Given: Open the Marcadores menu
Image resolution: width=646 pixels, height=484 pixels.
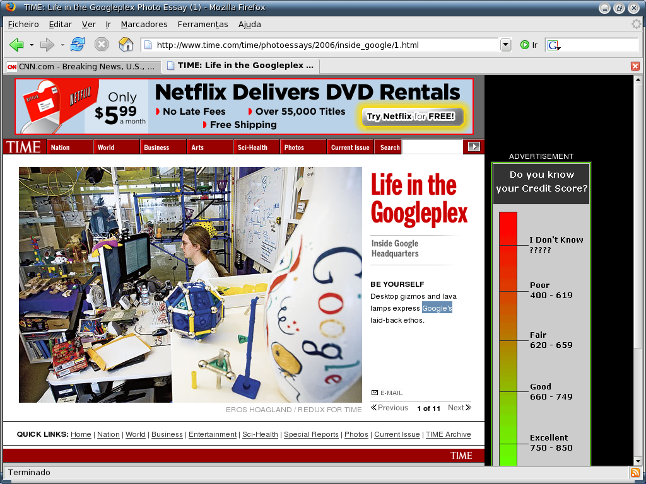Looking at the screenshot, I should pyautogui.click(x=144, y=25).
